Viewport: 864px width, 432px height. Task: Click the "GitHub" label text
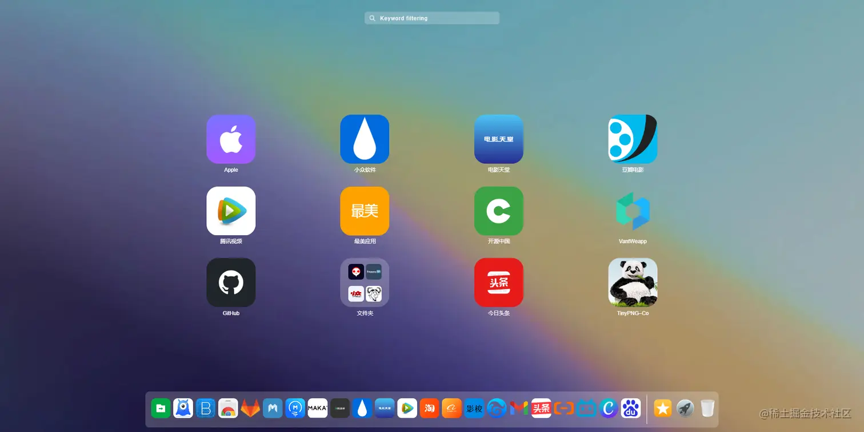[x=231, y=313]
